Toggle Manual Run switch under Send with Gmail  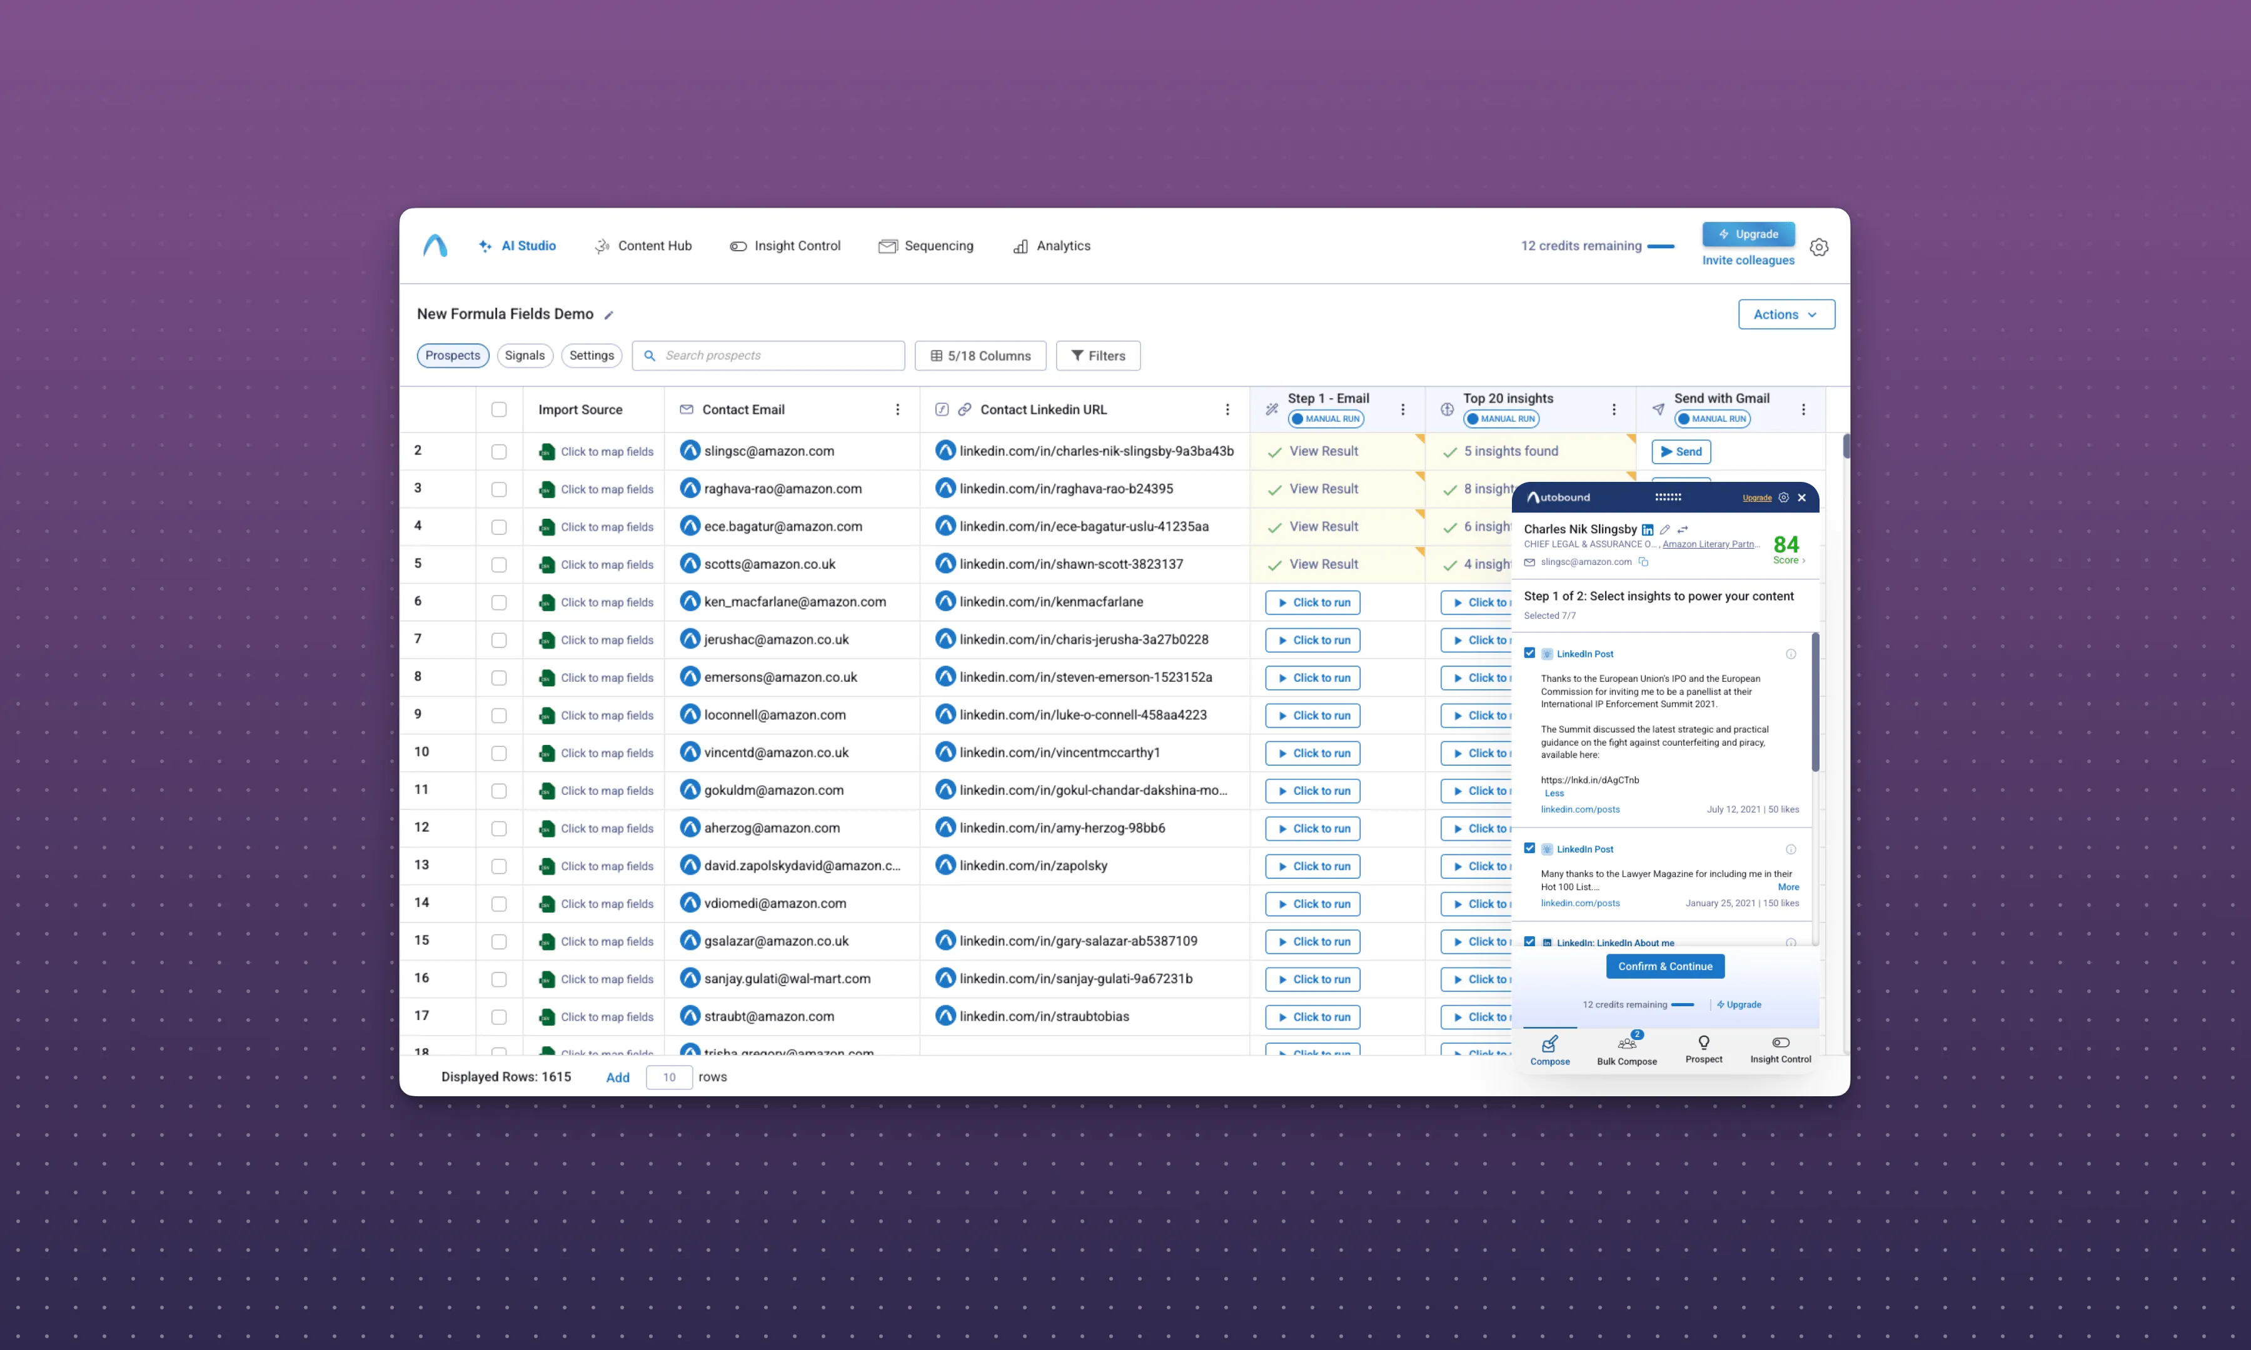(x=1711, y=419)
